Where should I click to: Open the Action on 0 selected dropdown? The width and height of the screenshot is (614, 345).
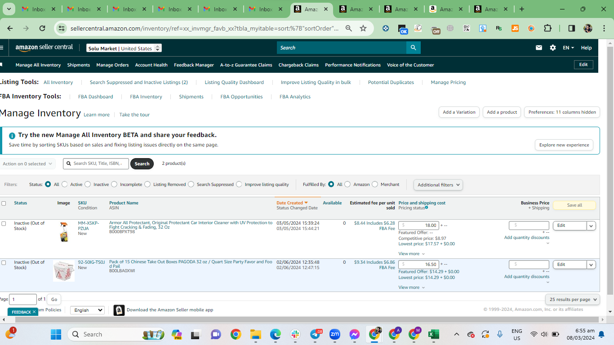pyautogui.click(x=27, y=164)
